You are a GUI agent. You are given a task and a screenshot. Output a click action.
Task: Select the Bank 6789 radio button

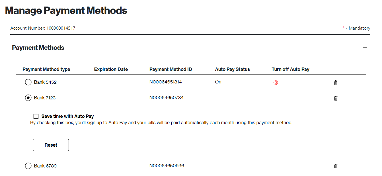(x=28, y=165)
